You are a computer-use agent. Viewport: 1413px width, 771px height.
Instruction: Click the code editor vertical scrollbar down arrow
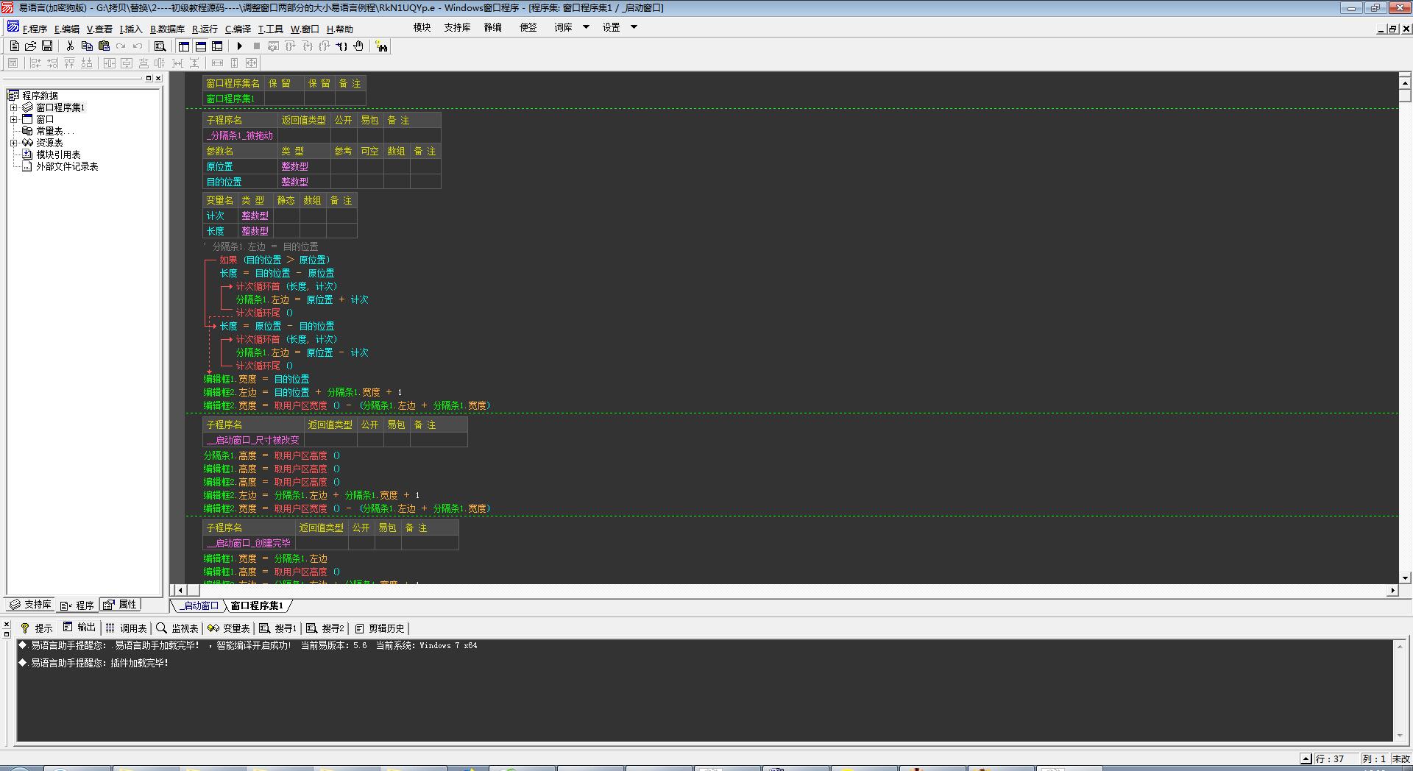(1405, 578)
